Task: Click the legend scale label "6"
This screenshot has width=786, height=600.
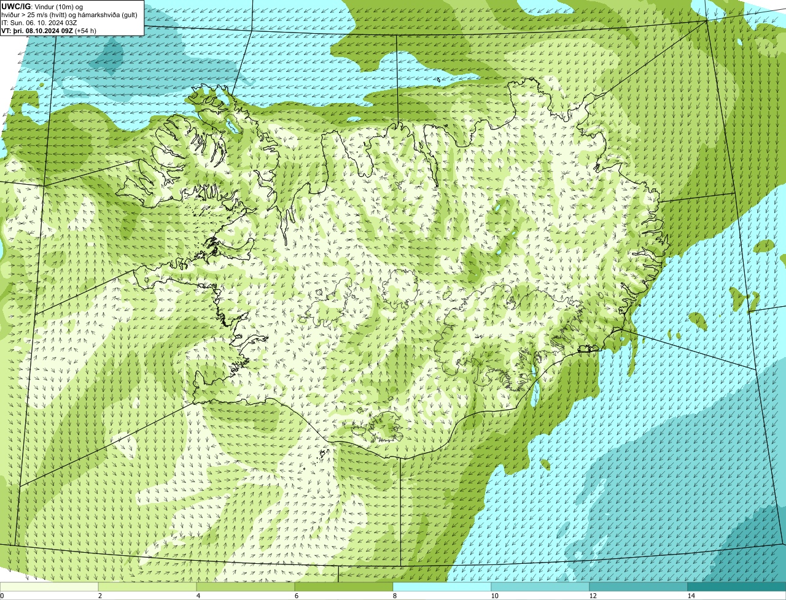Action: click(296, 596)
